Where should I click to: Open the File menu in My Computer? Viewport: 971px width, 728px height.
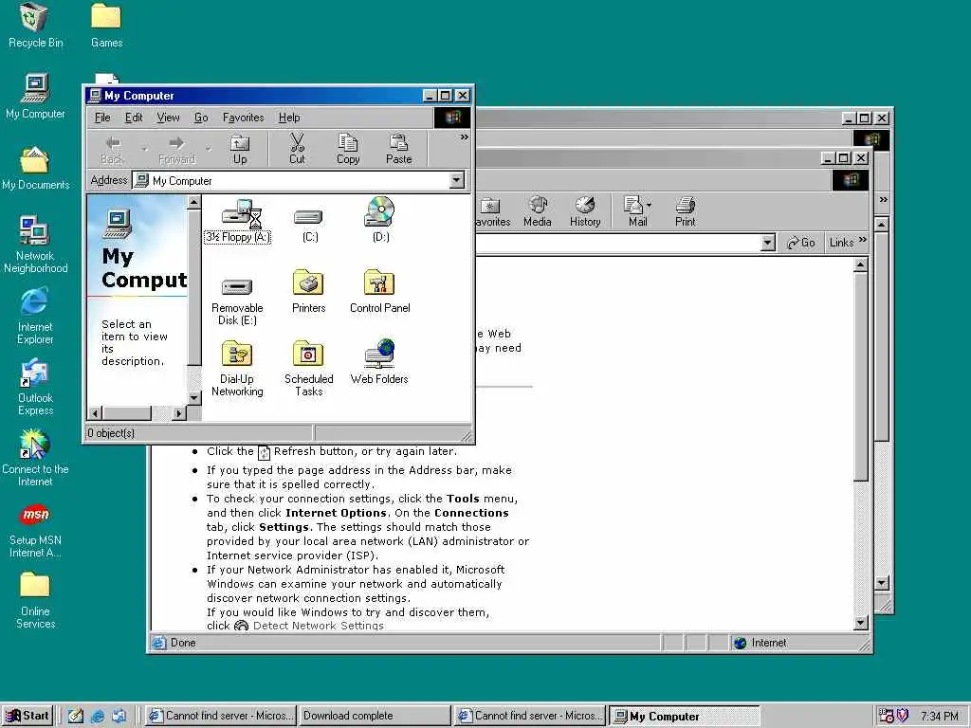click(102, 118)
